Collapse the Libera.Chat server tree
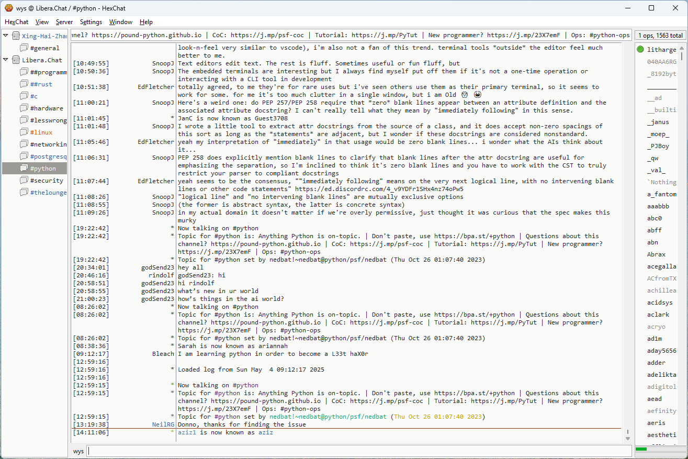 point(6,60)
